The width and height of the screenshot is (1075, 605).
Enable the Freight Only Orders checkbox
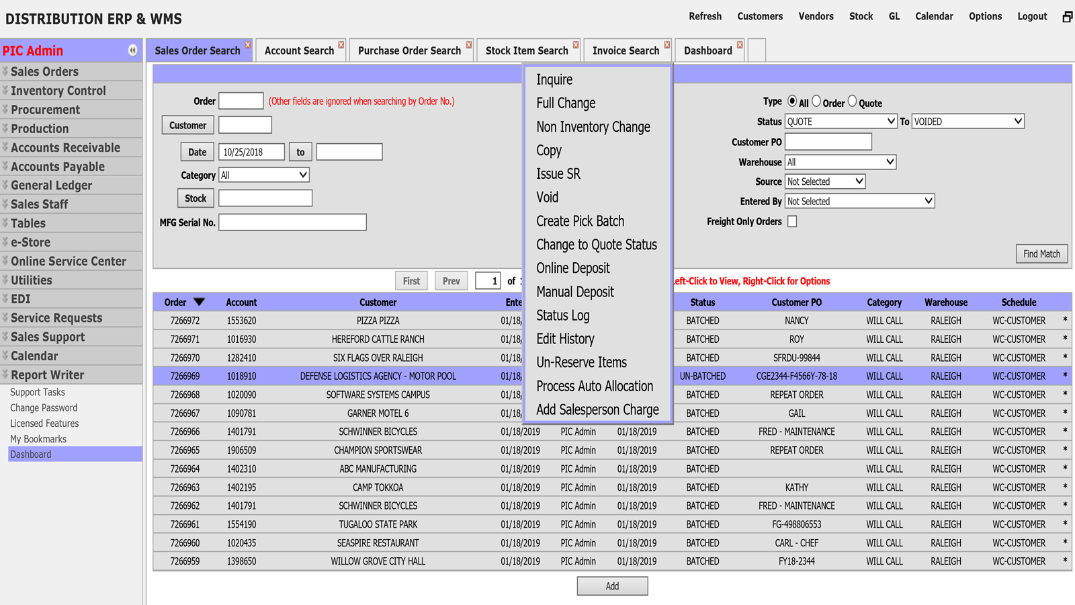point(792,221)
